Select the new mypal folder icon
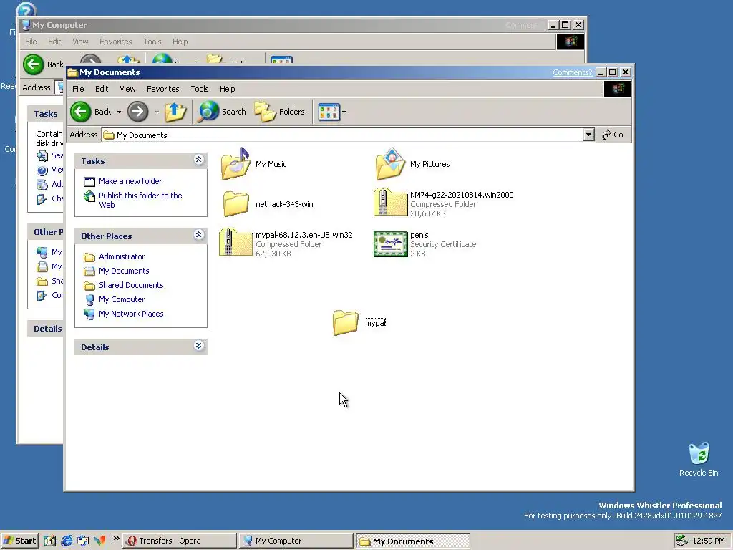 tap(346, 323)
